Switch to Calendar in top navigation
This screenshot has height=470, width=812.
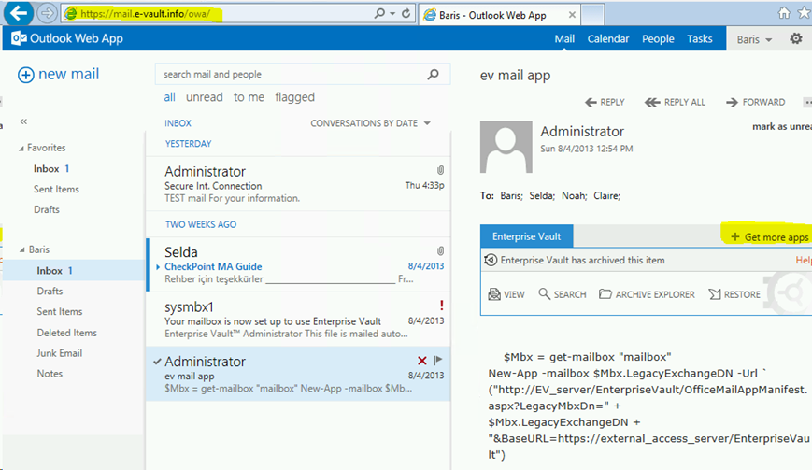pos(608,39)
